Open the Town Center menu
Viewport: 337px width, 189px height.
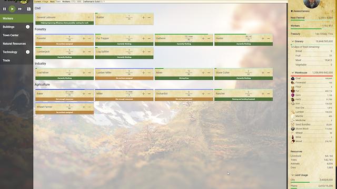[x=16, y=35]
